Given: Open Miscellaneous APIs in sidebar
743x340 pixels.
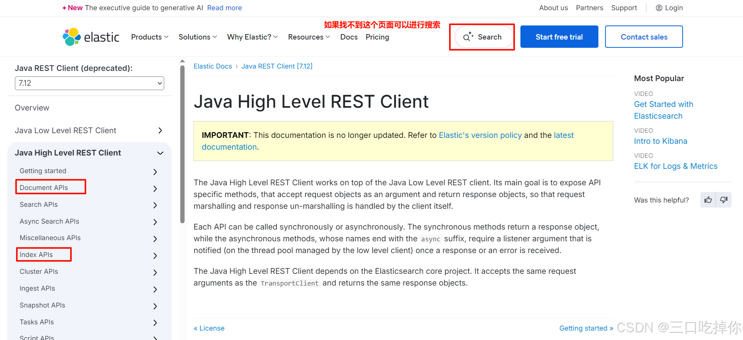Looking at the screenshot, I should tap(50, 238).
